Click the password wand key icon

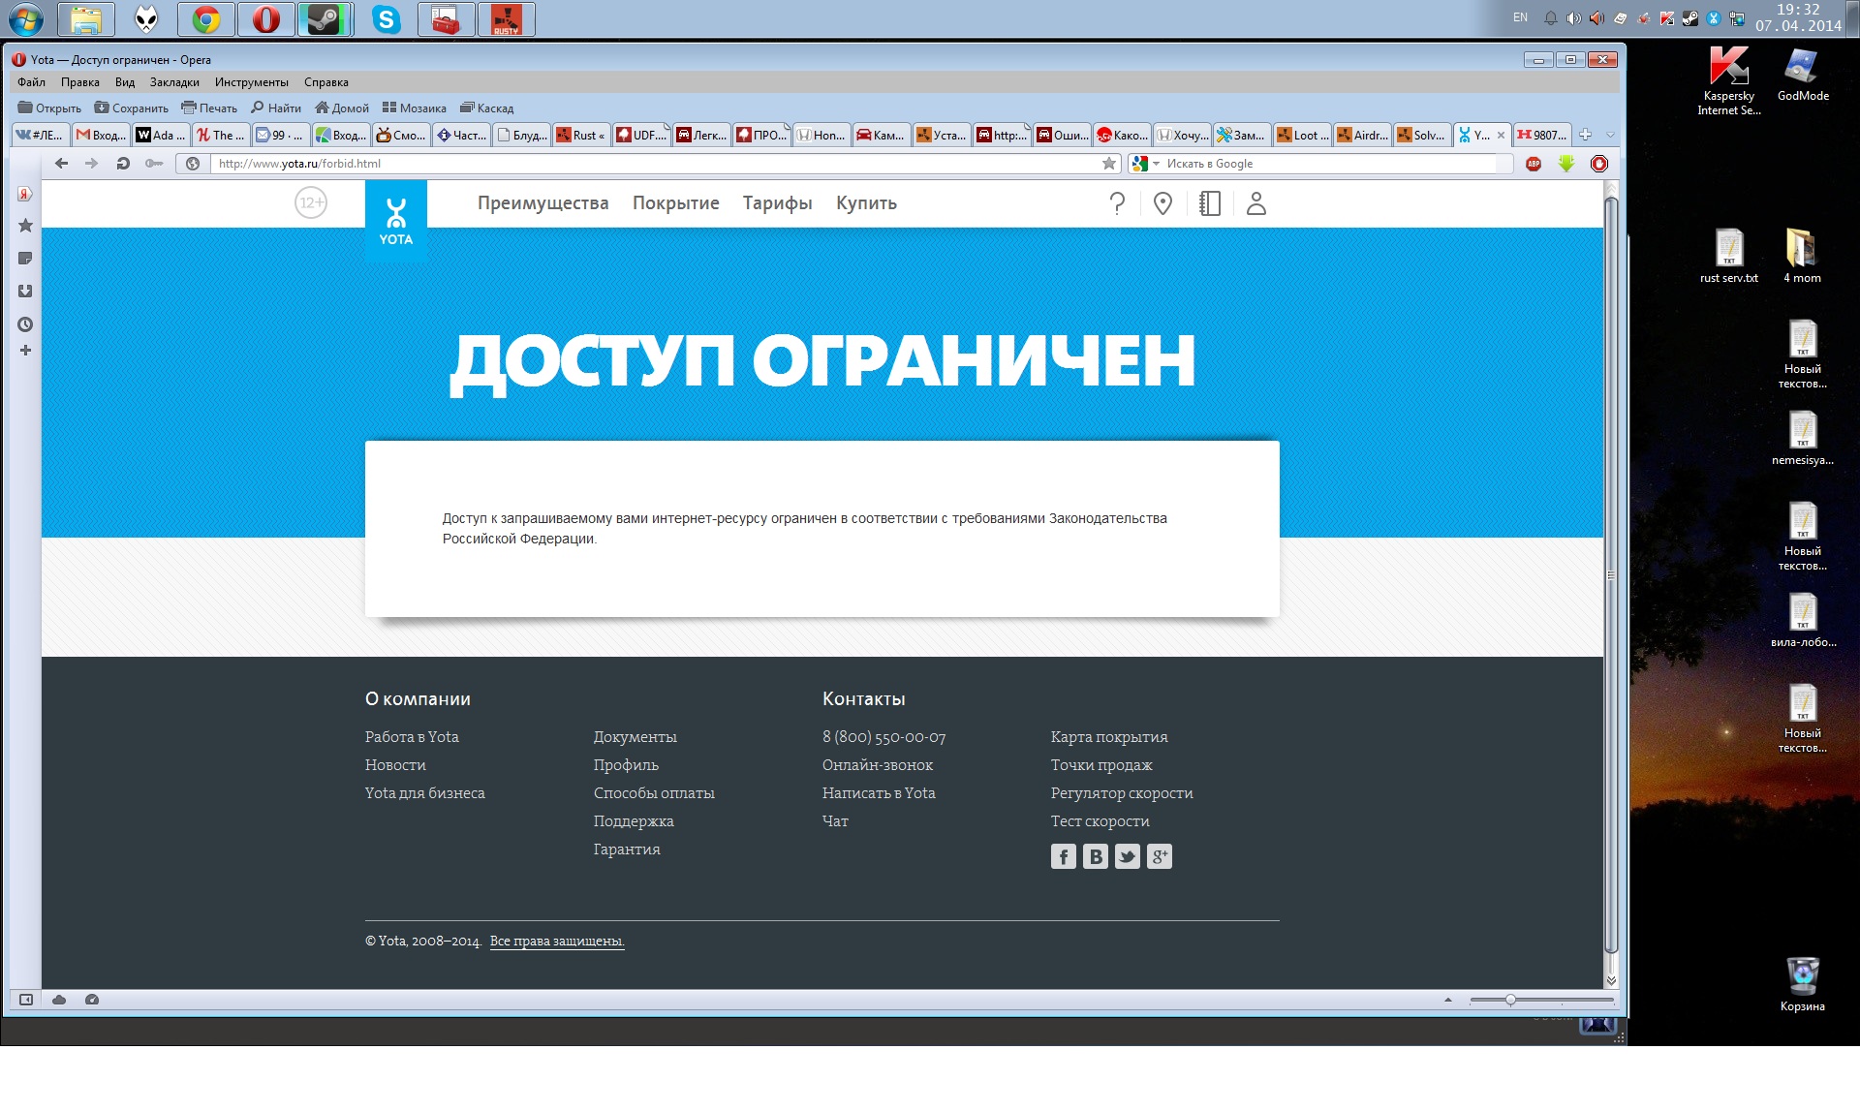[153, 164]
